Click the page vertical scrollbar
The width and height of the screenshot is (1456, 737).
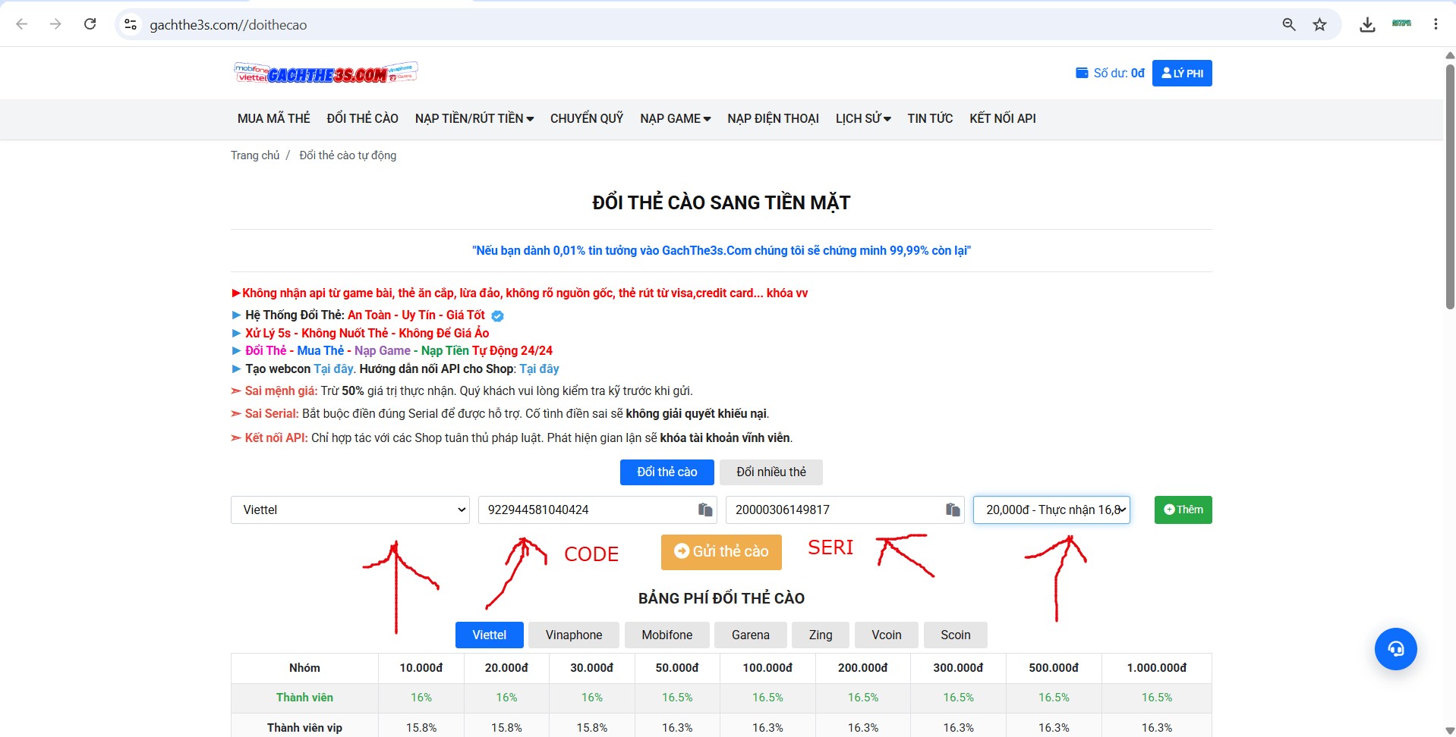click(1450, 186)
